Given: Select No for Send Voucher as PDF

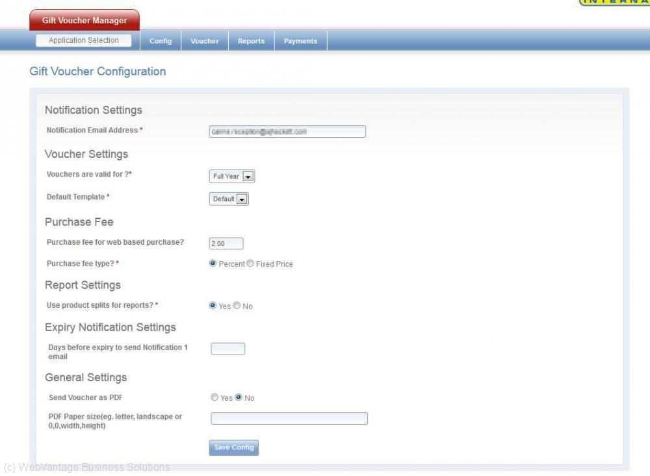Looking at the screenshot, I should (239, 397).
